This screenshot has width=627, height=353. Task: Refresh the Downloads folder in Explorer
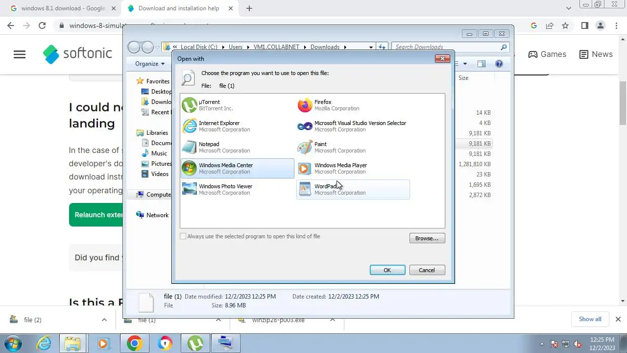(382, 47)
